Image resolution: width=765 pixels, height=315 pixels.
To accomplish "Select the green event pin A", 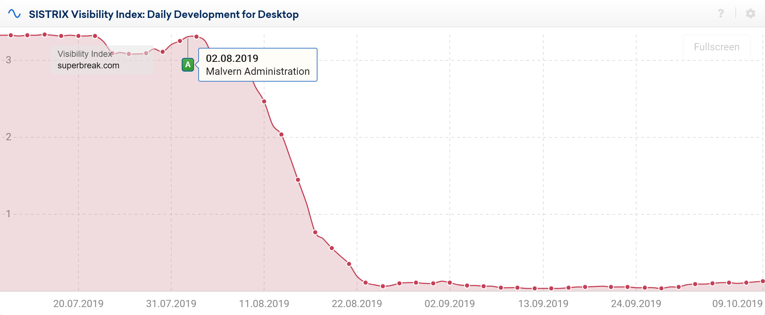I will point(187,65).
